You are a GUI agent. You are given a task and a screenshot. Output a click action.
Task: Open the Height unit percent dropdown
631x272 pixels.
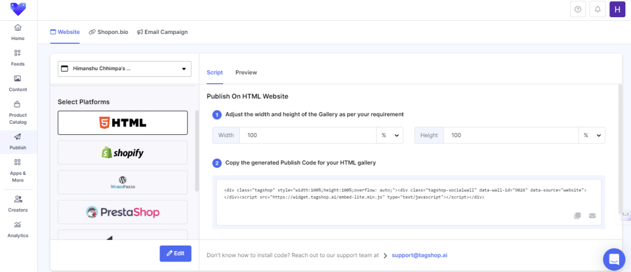(592, 135)
